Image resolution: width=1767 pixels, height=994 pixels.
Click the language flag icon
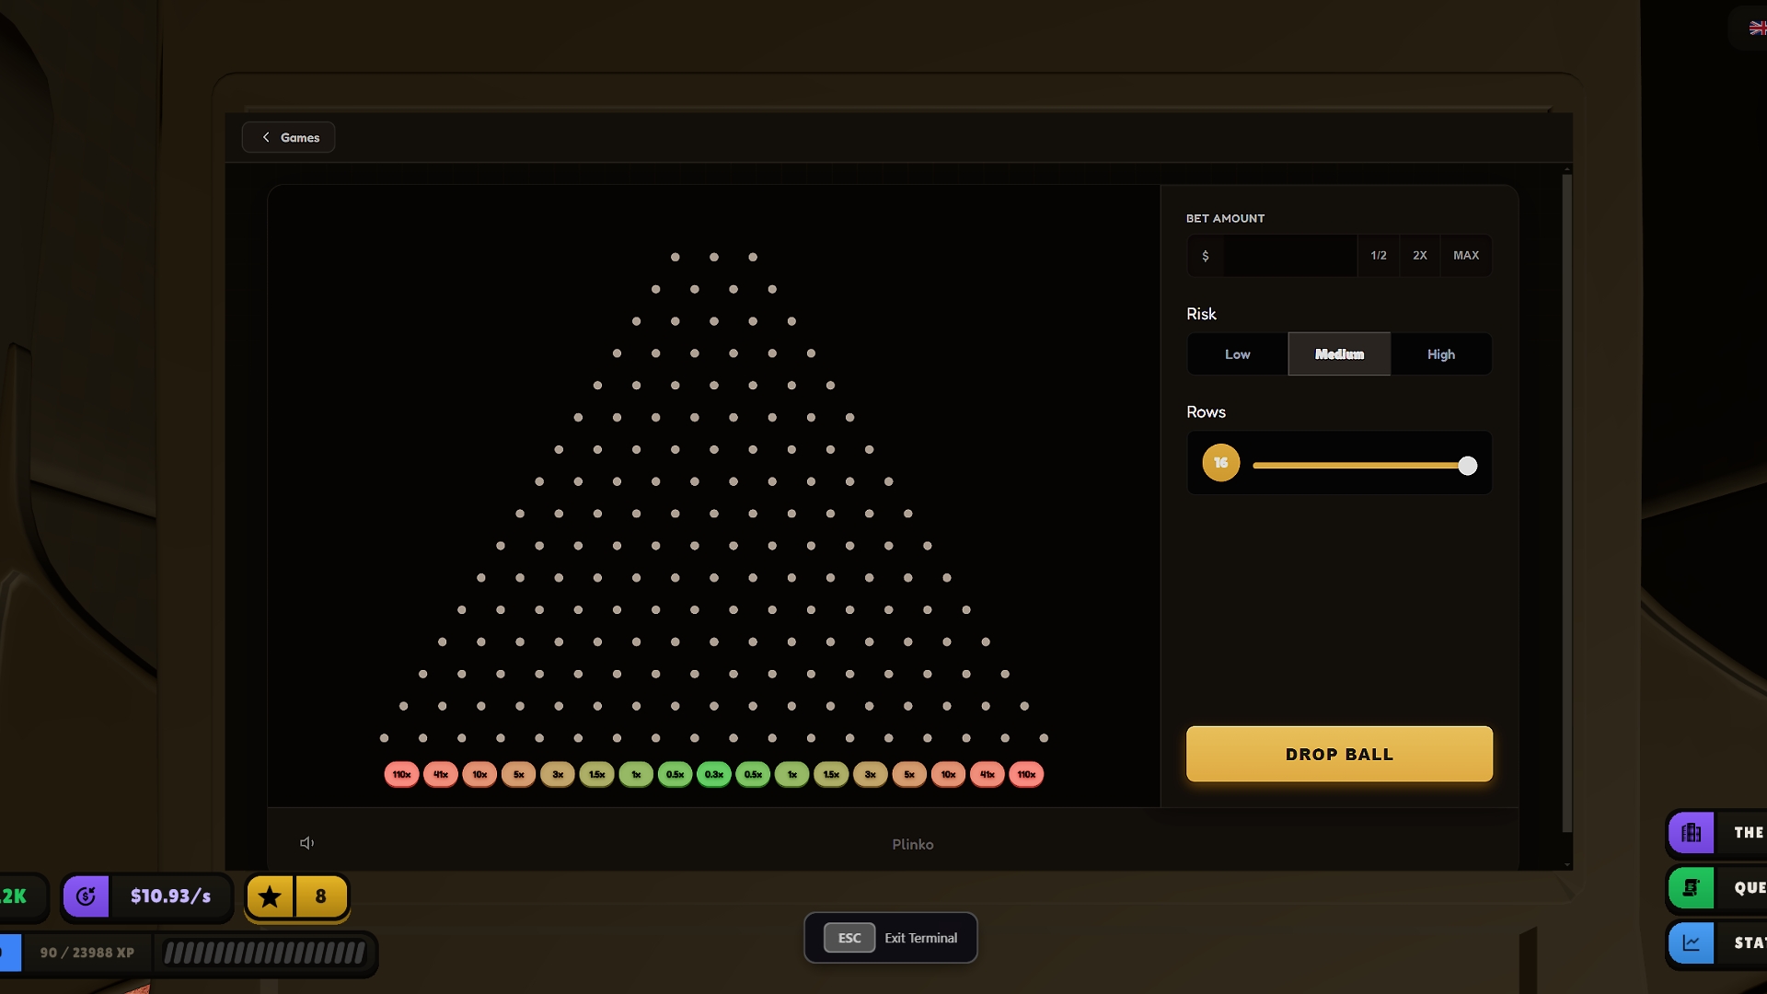[1757, 29]
